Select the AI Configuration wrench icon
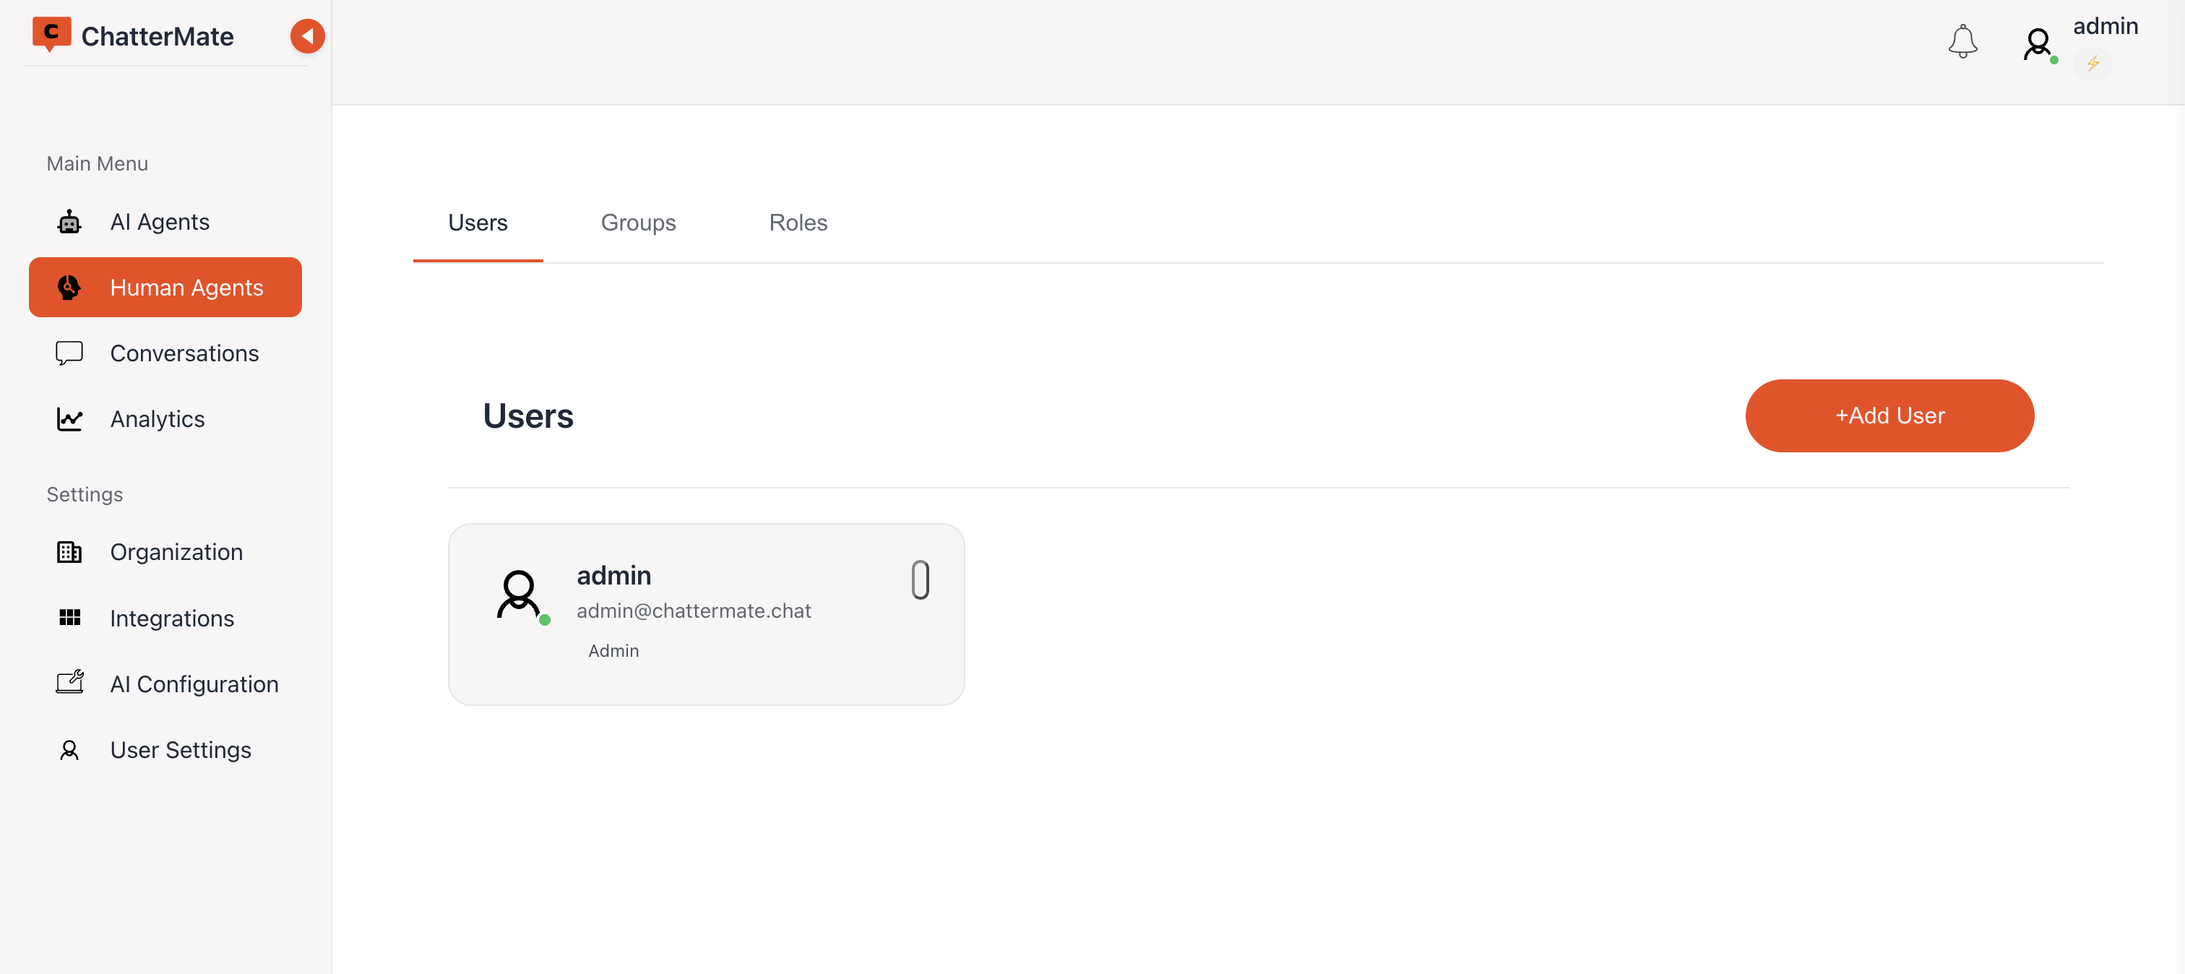The image size is (2185, 974). 69,683
